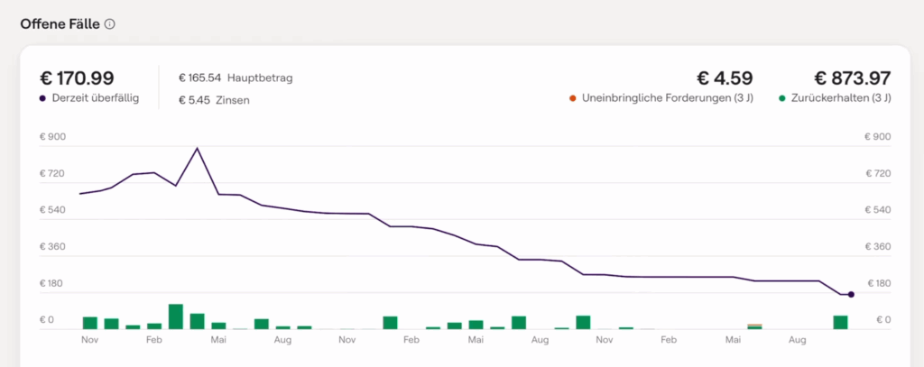
Task: Click the last green bar on the right
Action: [840, 322]
